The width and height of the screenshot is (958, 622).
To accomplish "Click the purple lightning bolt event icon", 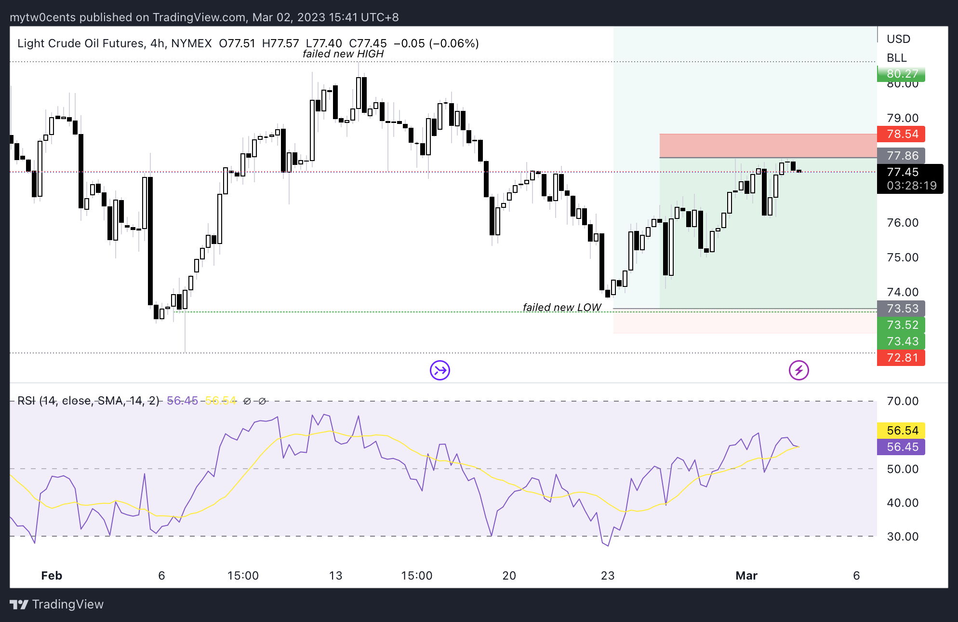I will (x=799, y=370).
